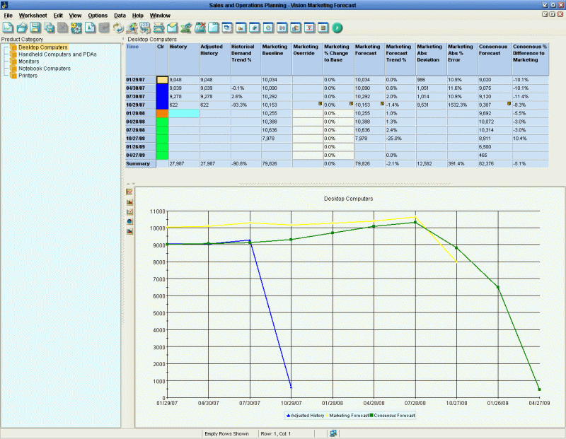Select Monitors in Product Category tree
The image size is (566, 439).
click(x=28, y=62)
